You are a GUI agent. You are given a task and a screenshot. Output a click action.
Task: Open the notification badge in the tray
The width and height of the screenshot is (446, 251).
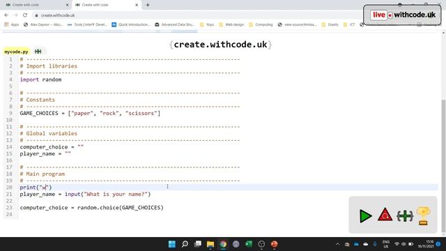(x=438, y=244)
